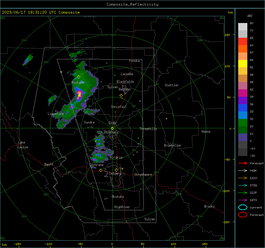The image size is (265, 248).
Task: Click the Okotoks town label
Action: click(x=118, y=197)
